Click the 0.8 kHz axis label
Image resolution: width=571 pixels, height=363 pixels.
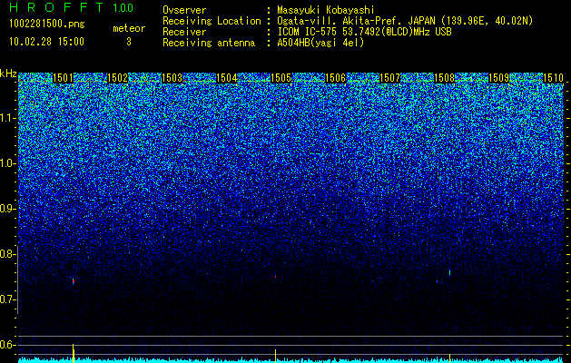[x=8, y=254]
